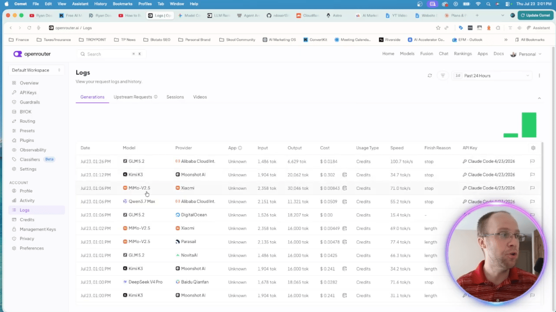Open the Default Workspace dropdown
Image resolution: width=556 pixels, height=312 pixels.
36,70
